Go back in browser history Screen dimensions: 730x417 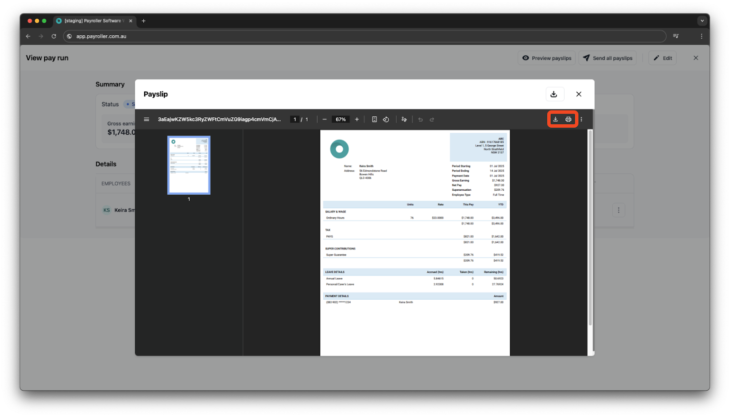28,36
